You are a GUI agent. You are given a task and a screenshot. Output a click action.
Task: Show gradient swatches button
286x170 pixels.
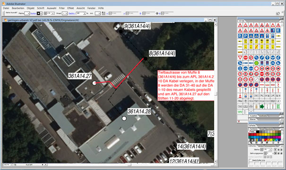pos(261,143)
